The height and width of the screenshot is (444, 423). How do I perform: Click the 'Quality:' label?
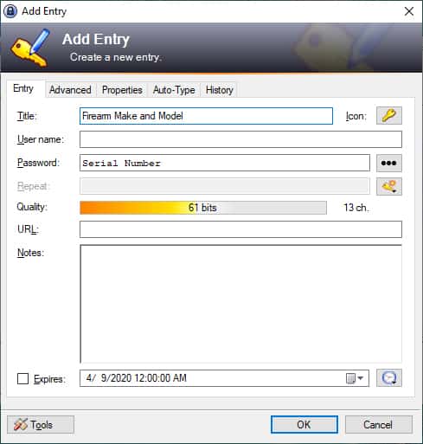pos(32,207)
